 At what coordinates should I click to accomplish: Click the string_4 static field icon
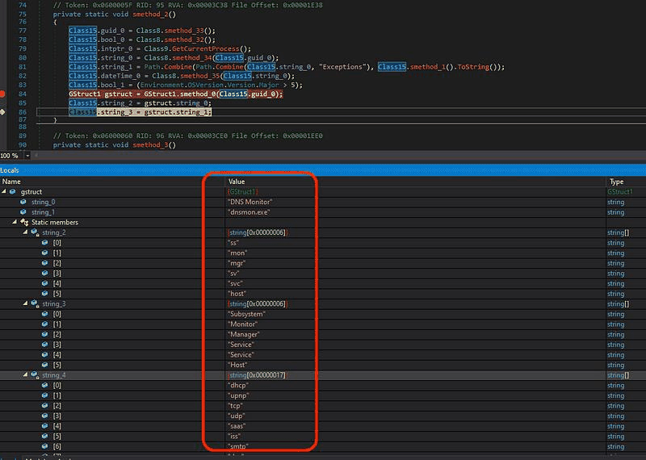click(x=35, y=375)
